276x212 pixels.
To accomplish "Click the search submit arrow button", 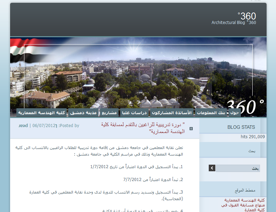I will click(212, 168).
